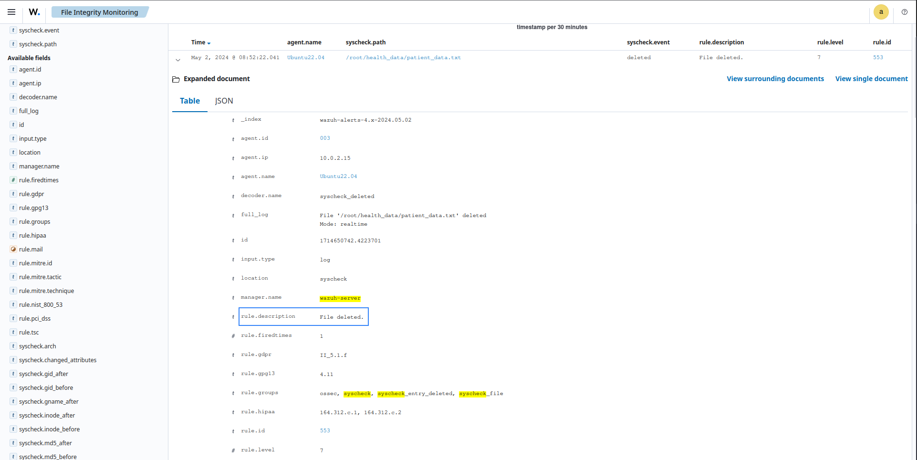Click the rule.description table row

tap(303, 317)
